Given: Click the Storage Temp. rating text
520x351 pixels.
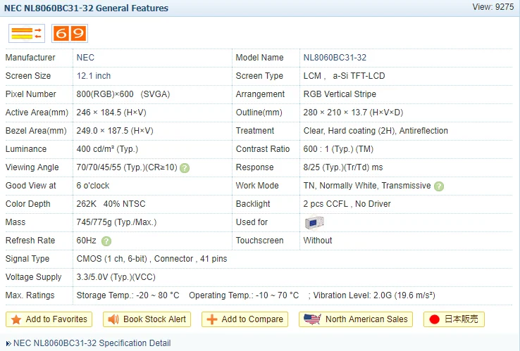Looking at the screenshot, I should (128, 295).
